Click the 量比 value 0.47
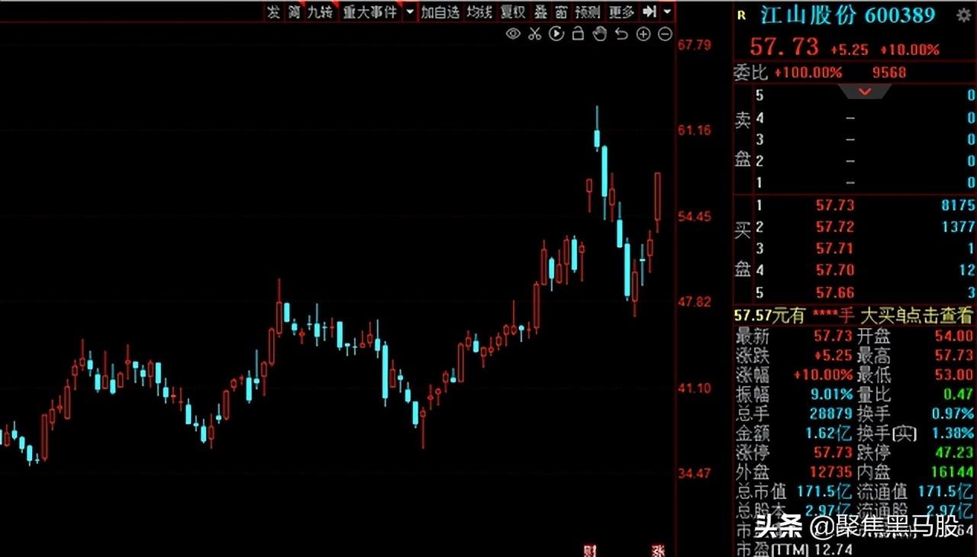 958,394
